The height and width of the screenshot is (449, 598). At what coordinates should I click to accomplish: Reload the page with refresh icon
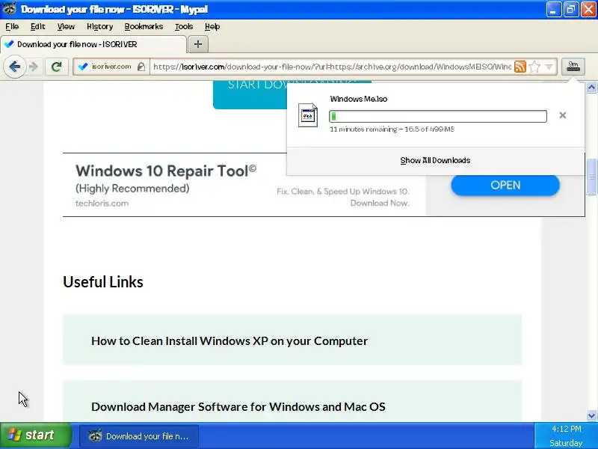57,67
